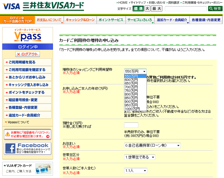Image resolution: width=224 pixels, height=178 pixels.
Task: Select 1000万円 option in the list
Action: (x=135, y=109)
